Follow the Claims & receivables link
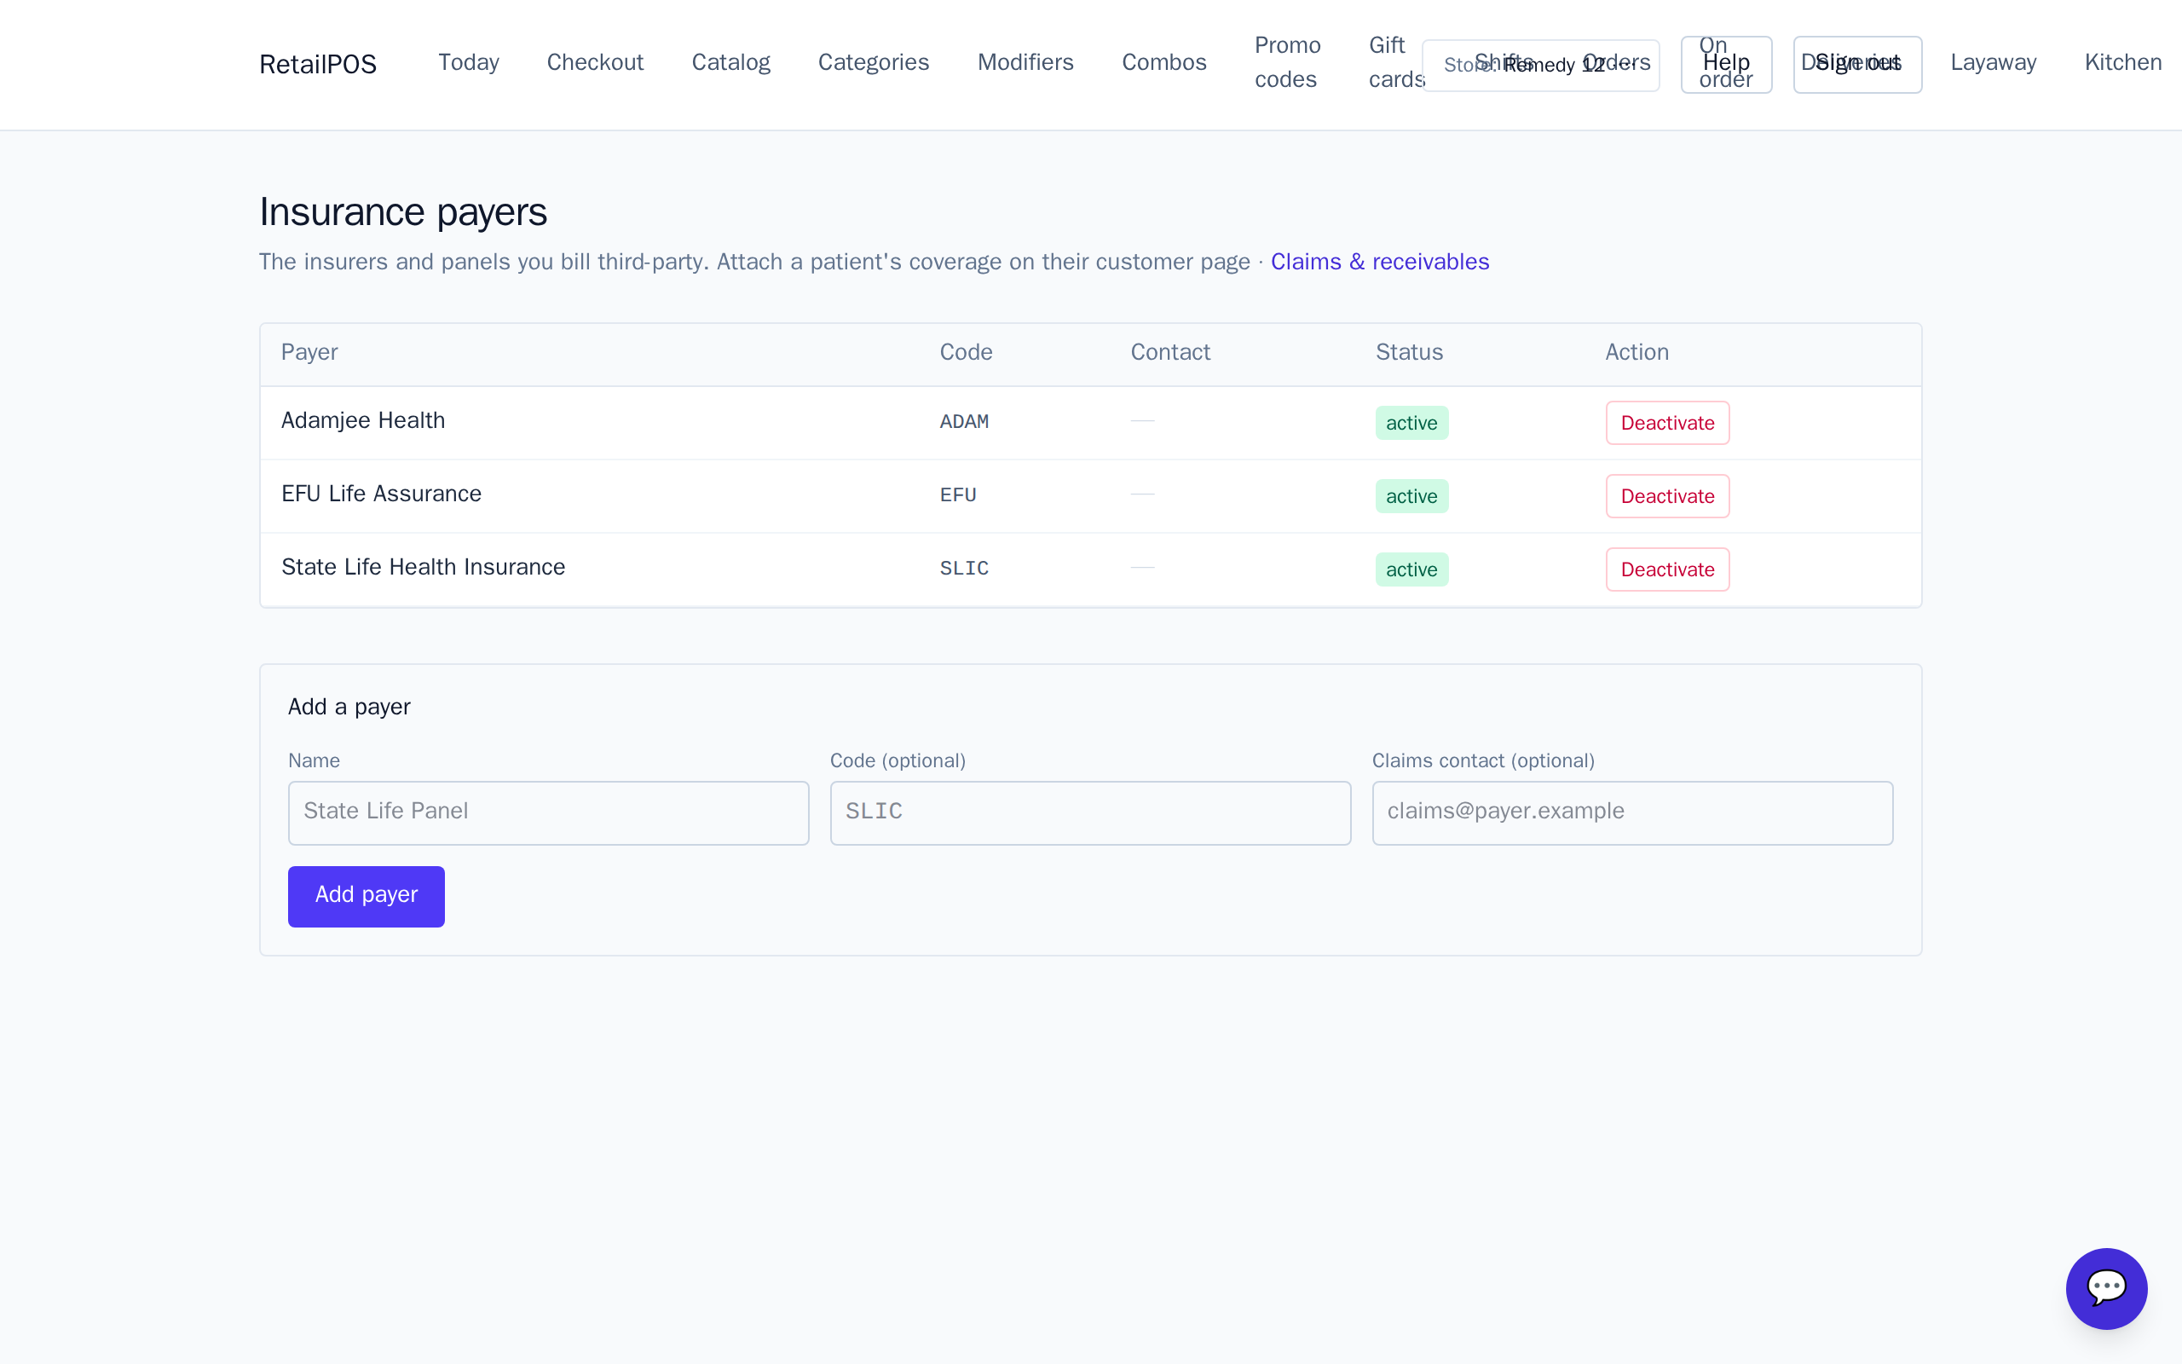The height and width of the screenshot is (1364, 2182). click(1380, 262)
